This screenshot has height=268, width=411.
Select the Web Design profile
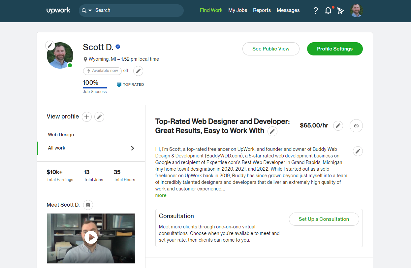[x=61, y=135]
